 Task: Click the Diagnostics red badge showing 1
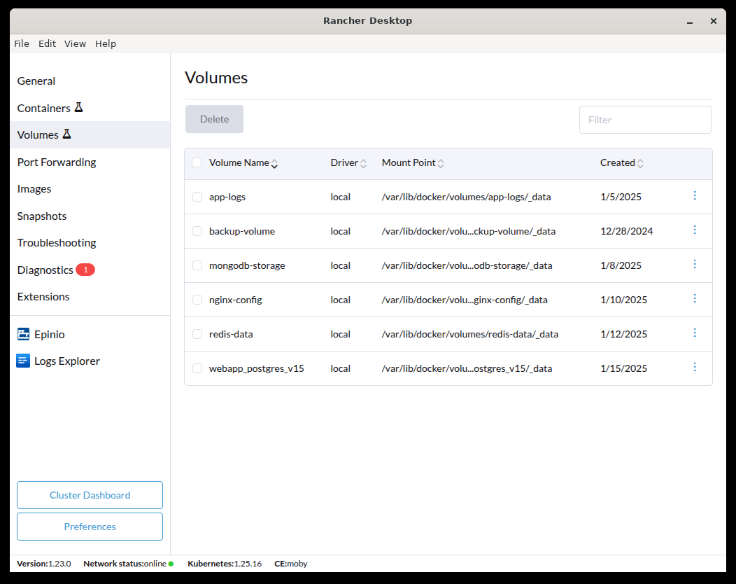pyautogui.click(x=85, y=270)
